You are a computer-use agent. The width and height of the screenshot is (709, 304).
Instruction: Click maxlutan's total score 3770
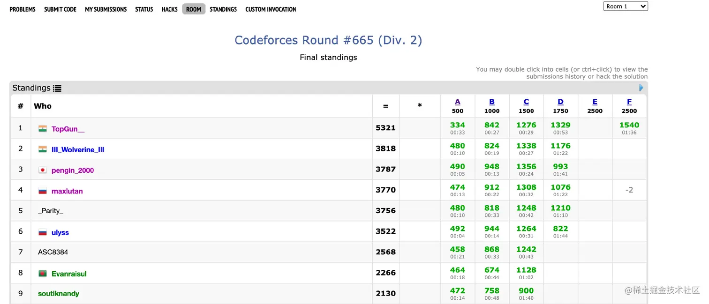click(x=385, y=190)
